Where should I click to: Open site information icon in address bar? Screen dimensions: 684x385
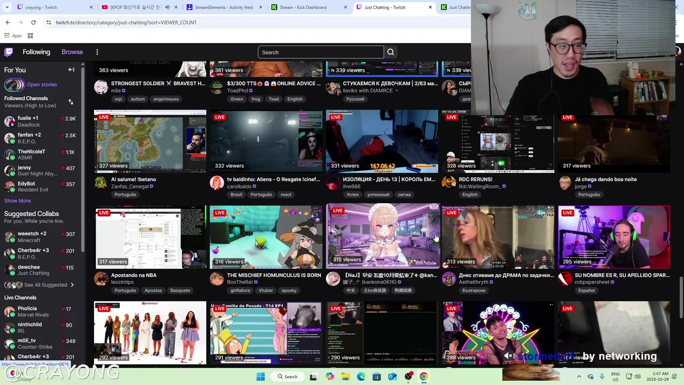point(49,22)
